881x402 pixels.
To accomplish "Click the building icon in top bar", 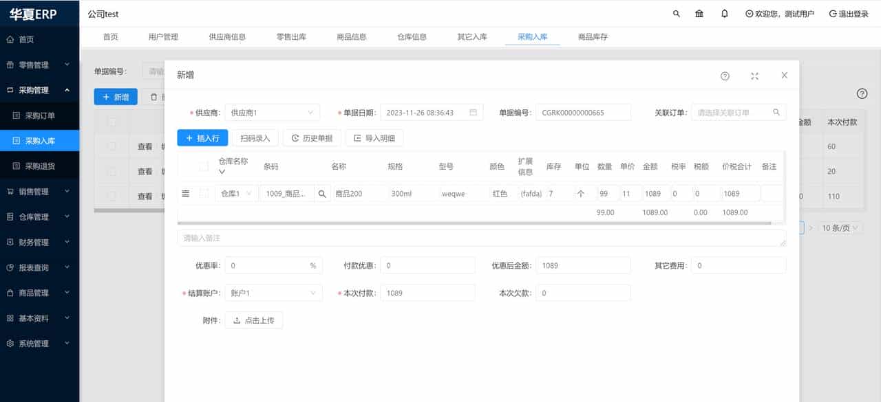I will coord(699,13).
